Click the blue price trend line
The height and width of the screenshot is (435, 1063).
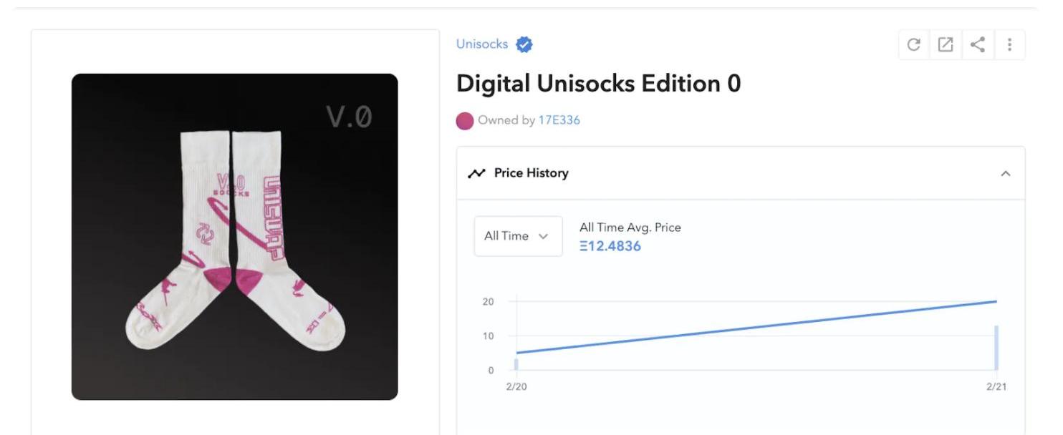tap(756, 327)
